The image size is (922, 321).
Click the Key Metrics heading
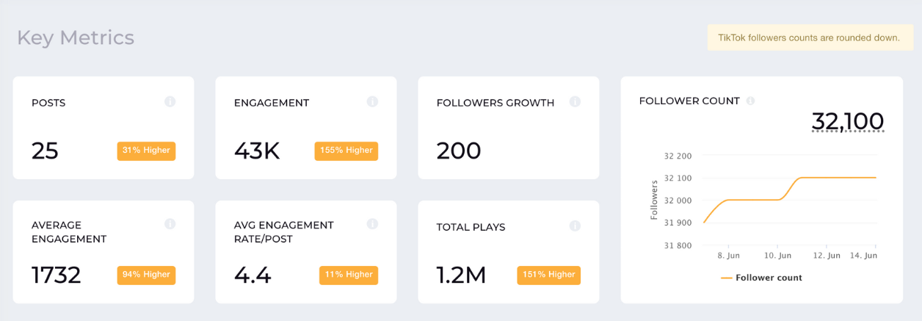76,37
